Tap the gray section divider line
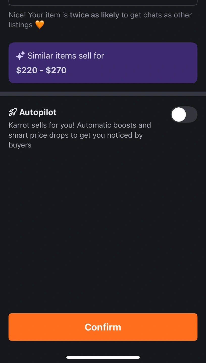The width and height of the screenshot is (206, 363). click(x=103, y=94)
